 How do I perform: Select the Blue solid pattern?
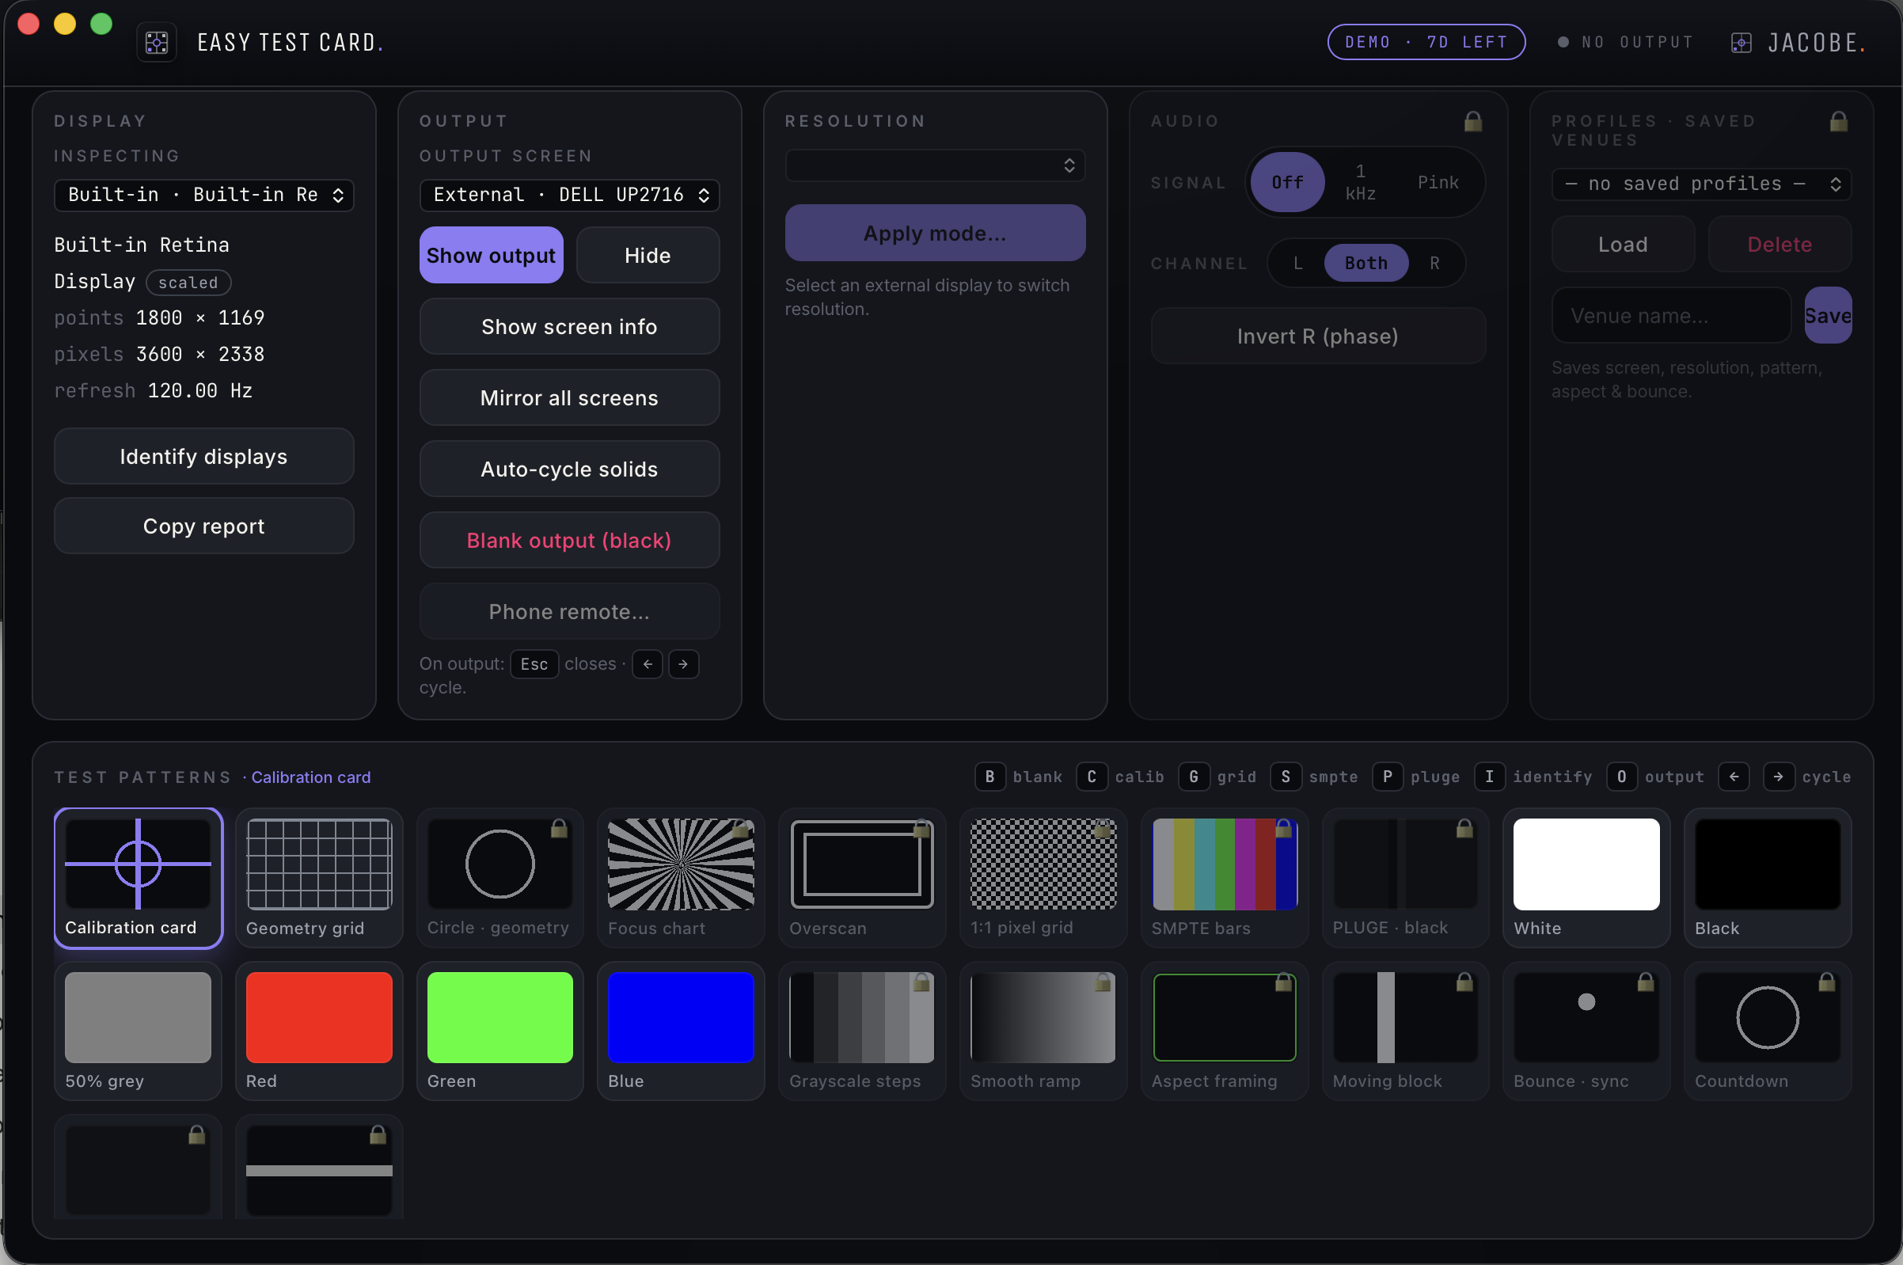681,1030
